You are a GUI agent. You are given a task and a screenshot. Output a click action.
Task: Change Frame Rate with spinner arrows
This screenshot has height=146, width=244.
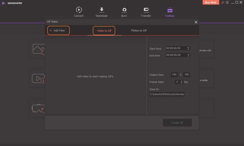(181, 82)
